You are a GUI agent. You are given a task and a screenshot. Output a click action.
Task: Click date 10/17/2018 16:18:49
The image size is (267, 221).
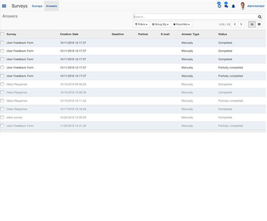pos(73,109)
